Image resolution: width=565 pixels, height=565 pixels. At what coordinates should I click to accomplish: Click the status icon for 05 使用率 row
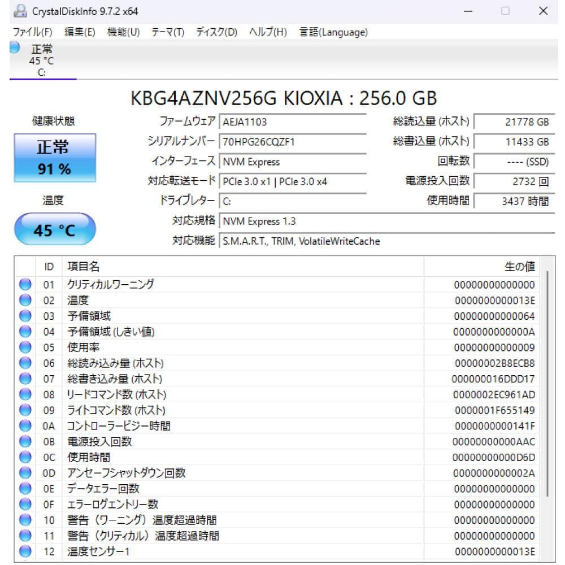[25, 347]
